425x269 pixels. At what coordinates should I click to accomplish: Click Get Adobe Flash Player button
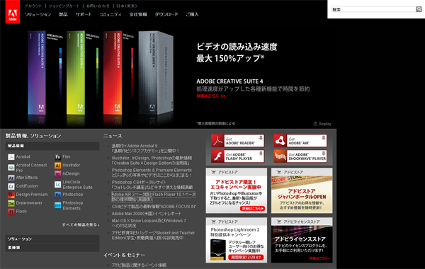[x=238, y=156]
